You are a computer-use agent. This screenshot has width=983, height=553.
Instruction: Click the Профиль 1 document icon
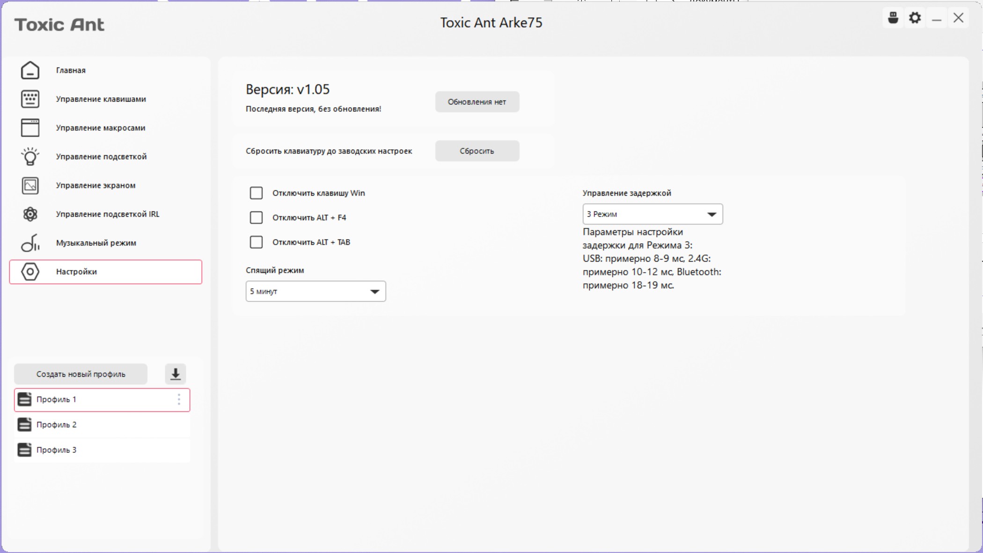[x=24, y=400]
